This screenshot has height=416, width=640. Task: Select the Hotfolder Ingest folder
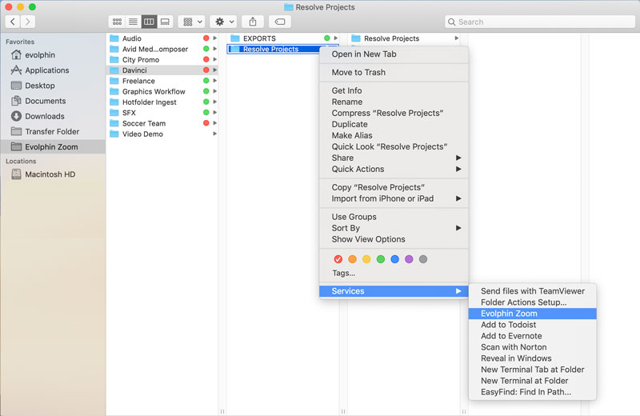coord(162,102)
